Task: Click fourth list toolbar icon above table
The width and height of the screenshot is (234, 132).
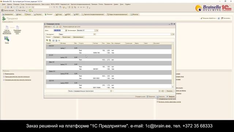Action: pyautogui.click(x=56, y=40)
